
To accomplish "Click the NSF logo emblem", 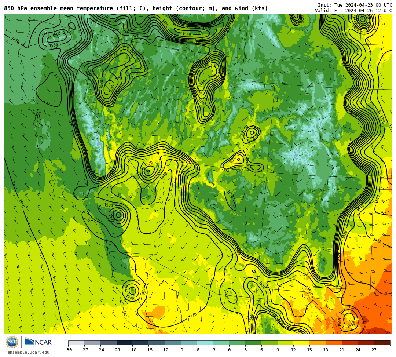I will (x=12, y=342).
